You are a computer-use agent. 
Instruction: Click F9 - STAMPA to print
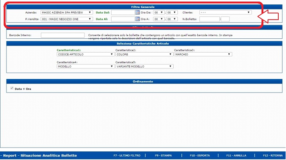(163, 155)
